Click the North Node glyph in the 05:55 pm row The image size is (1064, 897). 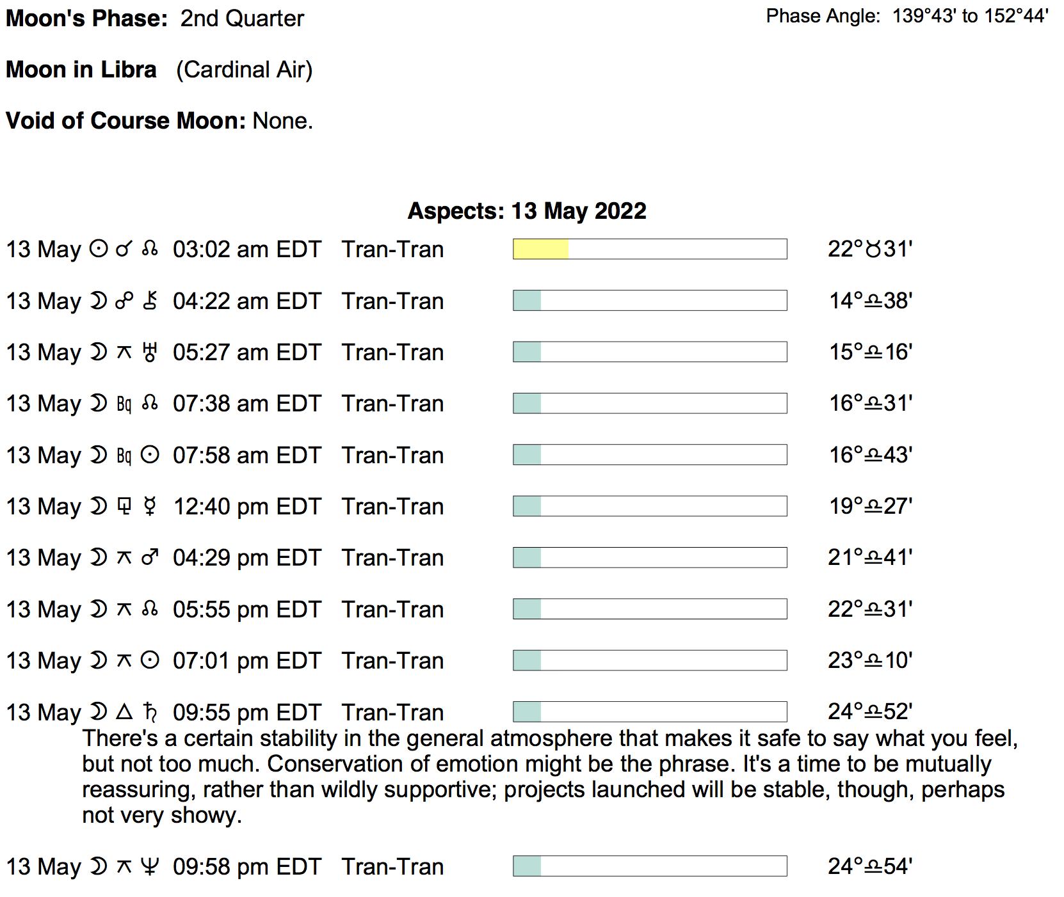150,609
